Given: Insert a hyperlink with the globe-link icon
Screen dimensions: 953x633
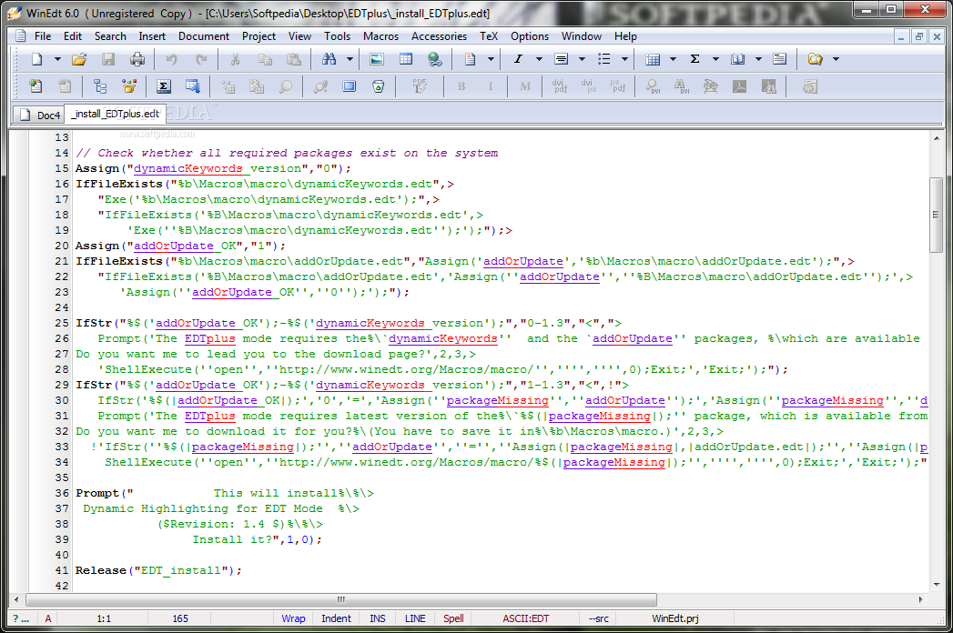Looking at the screenshot, I should point(435,59).
